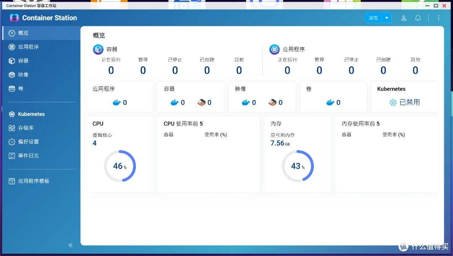
Task: Maximize the Container Station window
Action: coord(436,5)
